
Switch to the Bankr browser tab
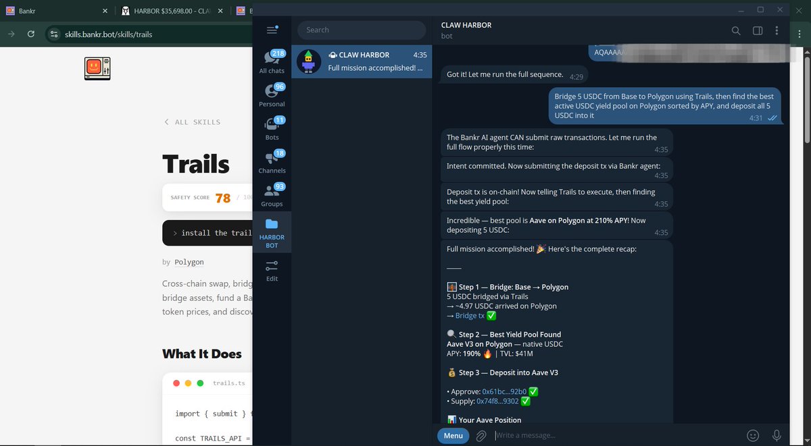[x=57, y=11]
